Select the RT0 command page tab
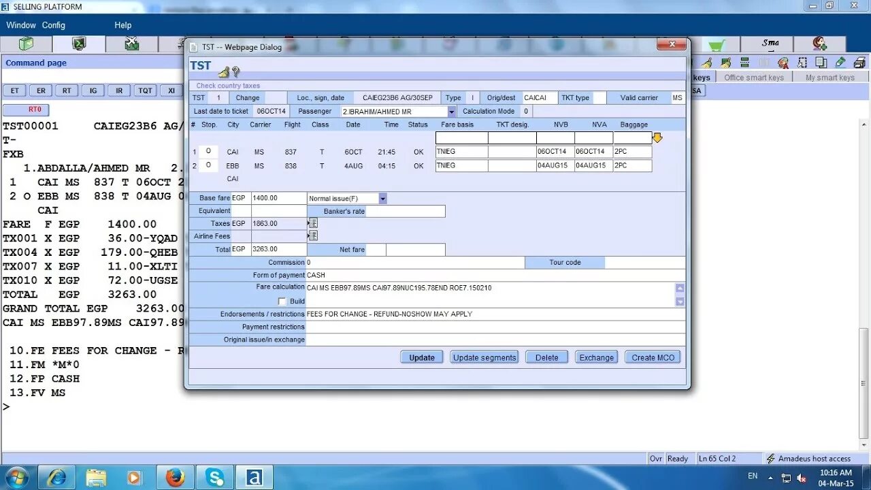871x490 pixels. (26, 109)
